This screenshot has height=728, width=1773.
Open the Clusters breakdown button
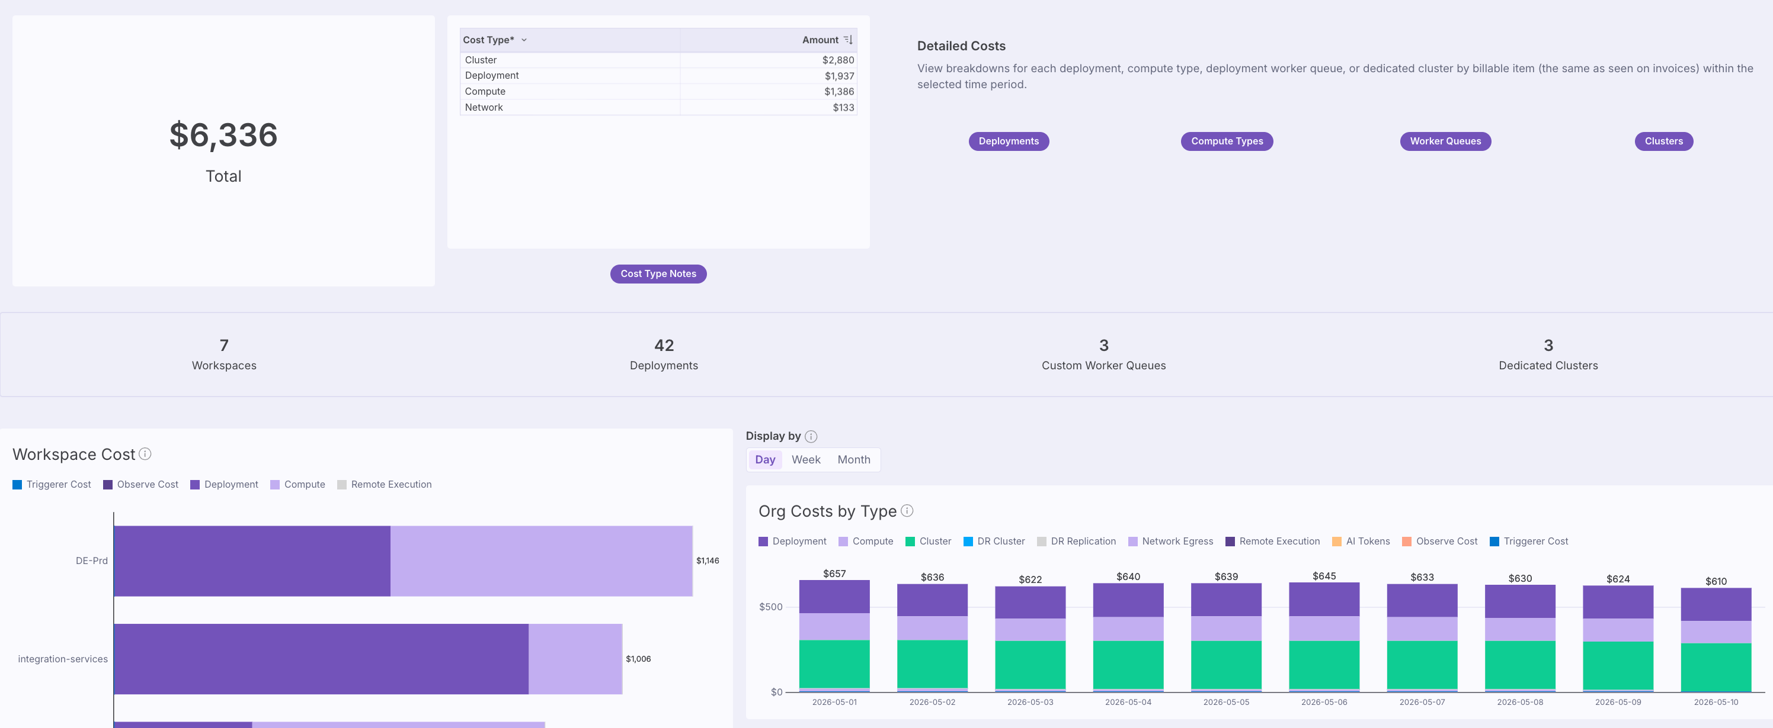tap(1663, 141)
